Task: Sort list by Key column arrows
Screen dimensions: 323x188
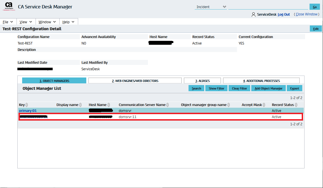Action: point(27,105)
